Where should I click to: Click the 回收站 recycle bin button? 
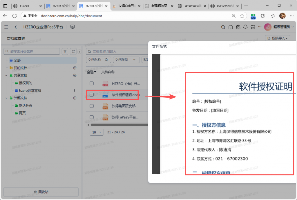tap(41, 192)
